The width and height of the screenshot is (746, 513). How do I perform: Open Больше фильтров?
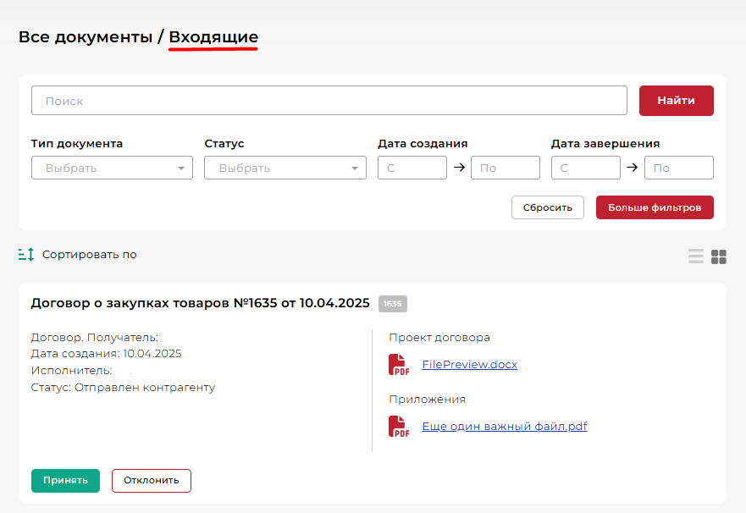655,207
